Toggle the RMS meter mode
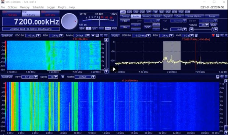 tap(108, 29)
